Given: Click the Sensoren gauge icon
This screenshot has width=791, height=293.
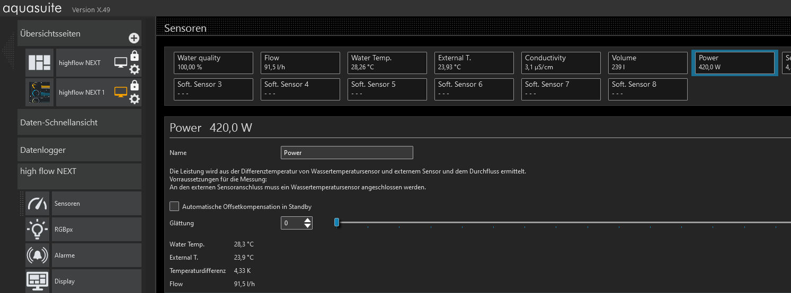Looking at the screenshot, I should (x=37, y=204).
